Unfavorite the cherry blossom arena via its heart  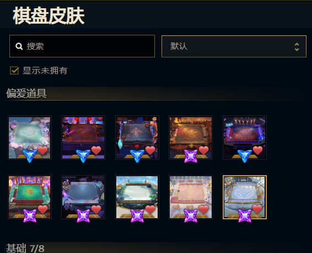42,150
